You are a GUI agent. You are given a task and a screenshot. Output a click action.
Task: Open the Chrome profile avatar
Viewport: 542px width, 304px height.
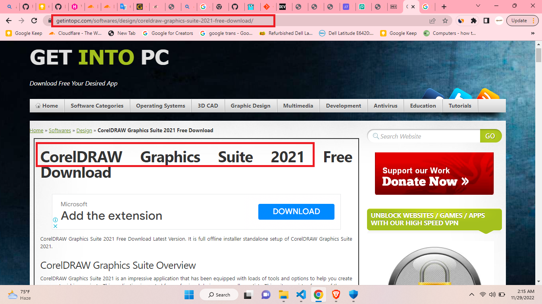[499, 21]
